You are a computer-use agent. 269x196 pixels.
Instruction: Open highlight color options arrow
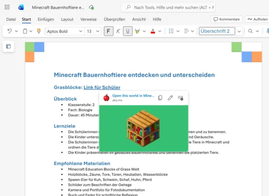pyautogui.click(x=144, y=31)
